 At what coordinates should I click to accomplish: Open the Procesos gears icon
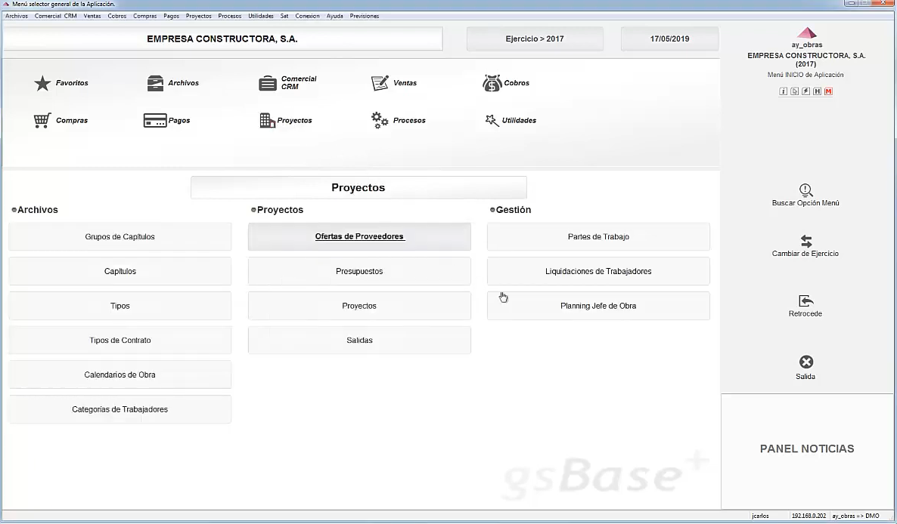coord(378,119)
